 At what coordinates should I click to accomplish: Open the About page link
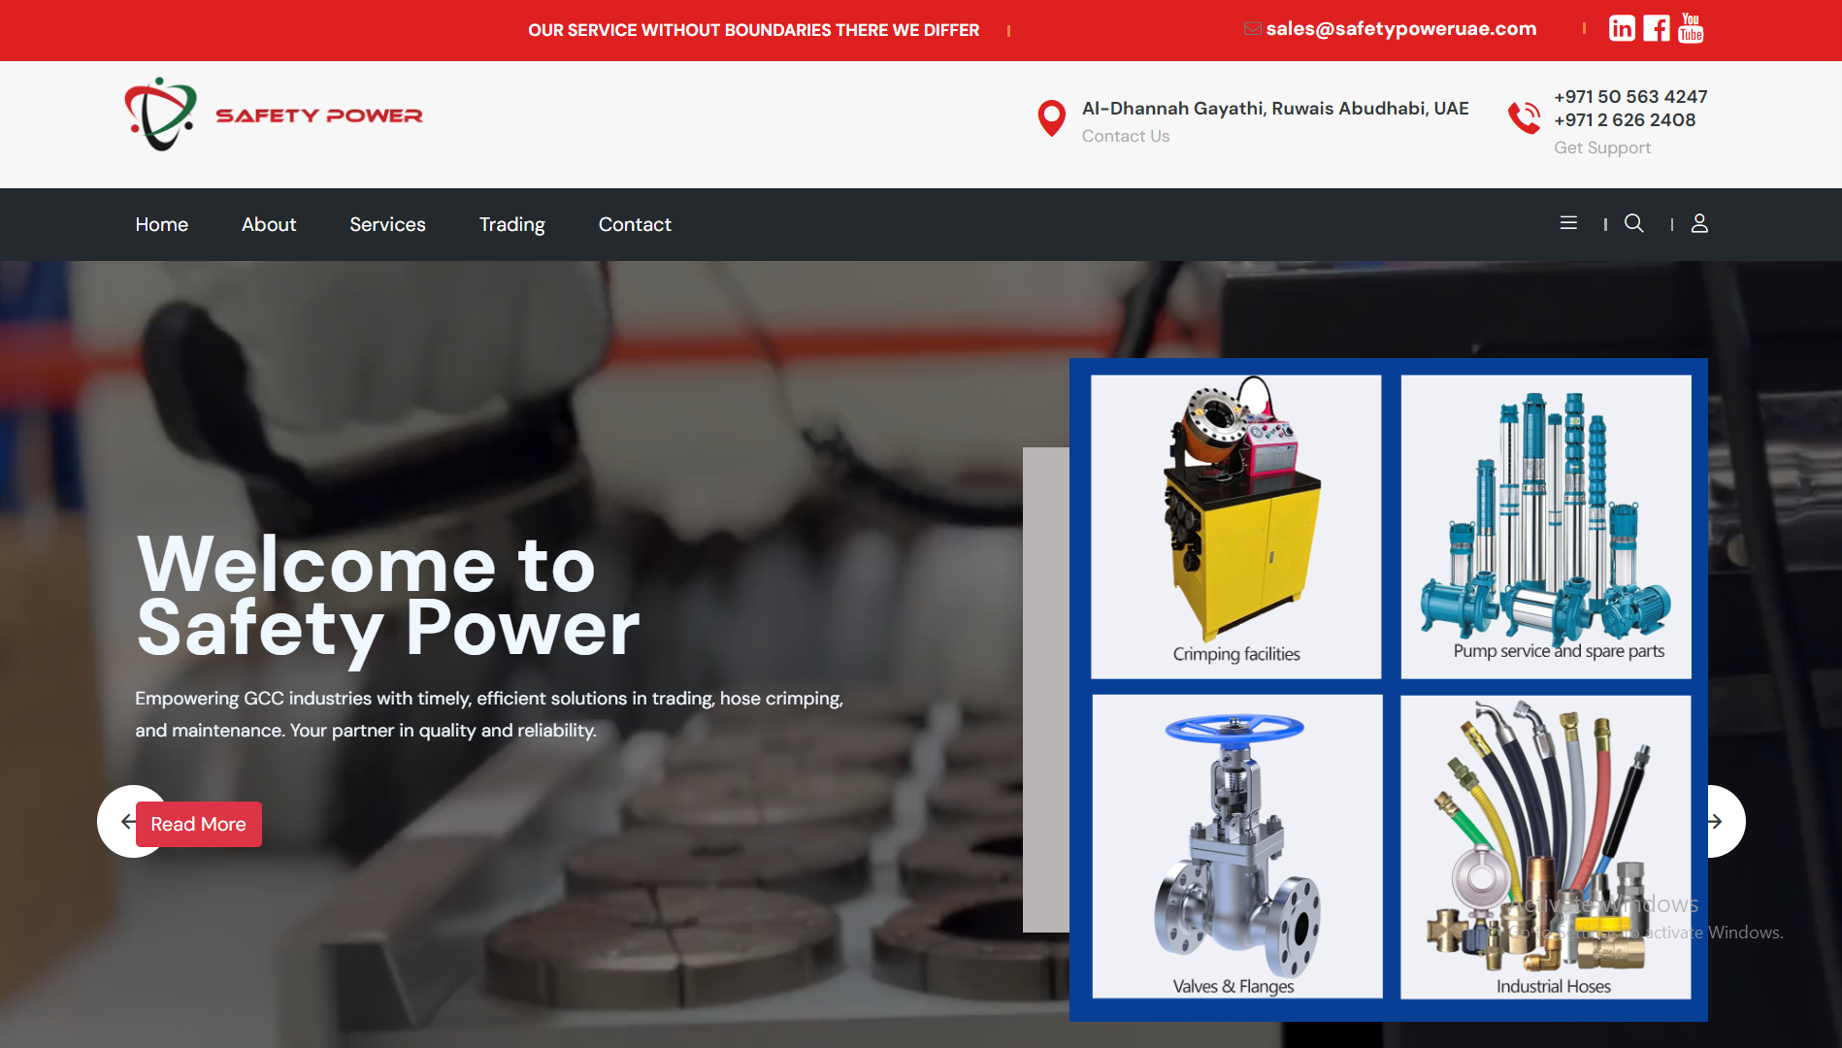point(269,224)
